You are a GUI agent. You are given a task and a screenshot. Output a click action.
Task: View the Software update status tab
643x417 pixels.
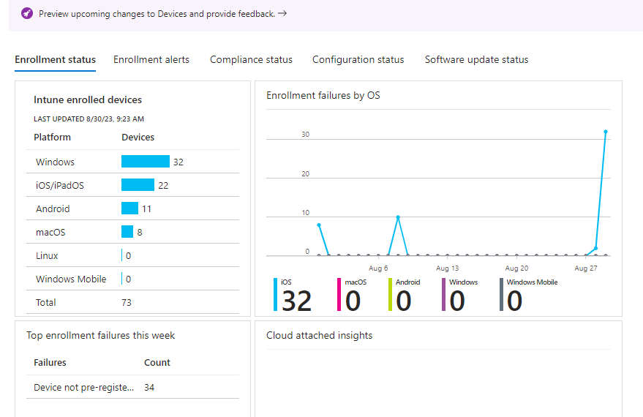pos(476,60)
